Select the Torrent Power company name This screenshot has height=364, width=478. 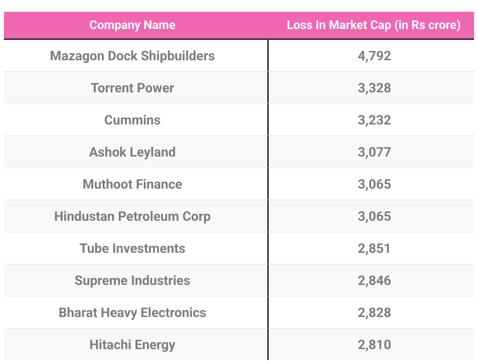tap(132, 88)
